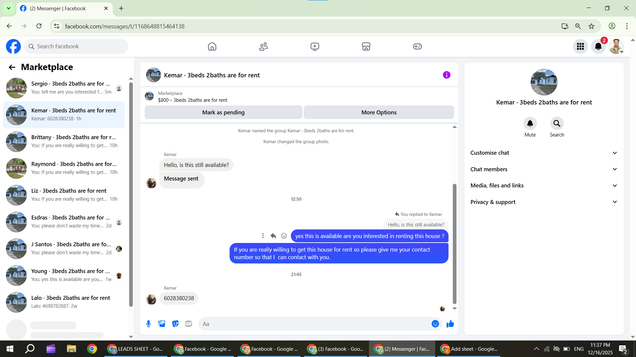Open Facebook home feed icon
The image size is (636, 357).
[x=212, y=47]
